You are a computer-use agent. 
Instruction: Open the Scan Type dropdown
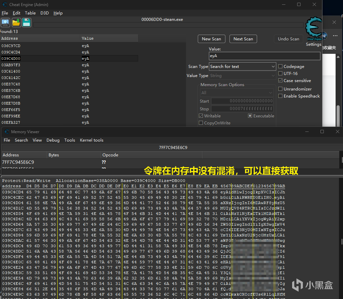coord(243,67)
